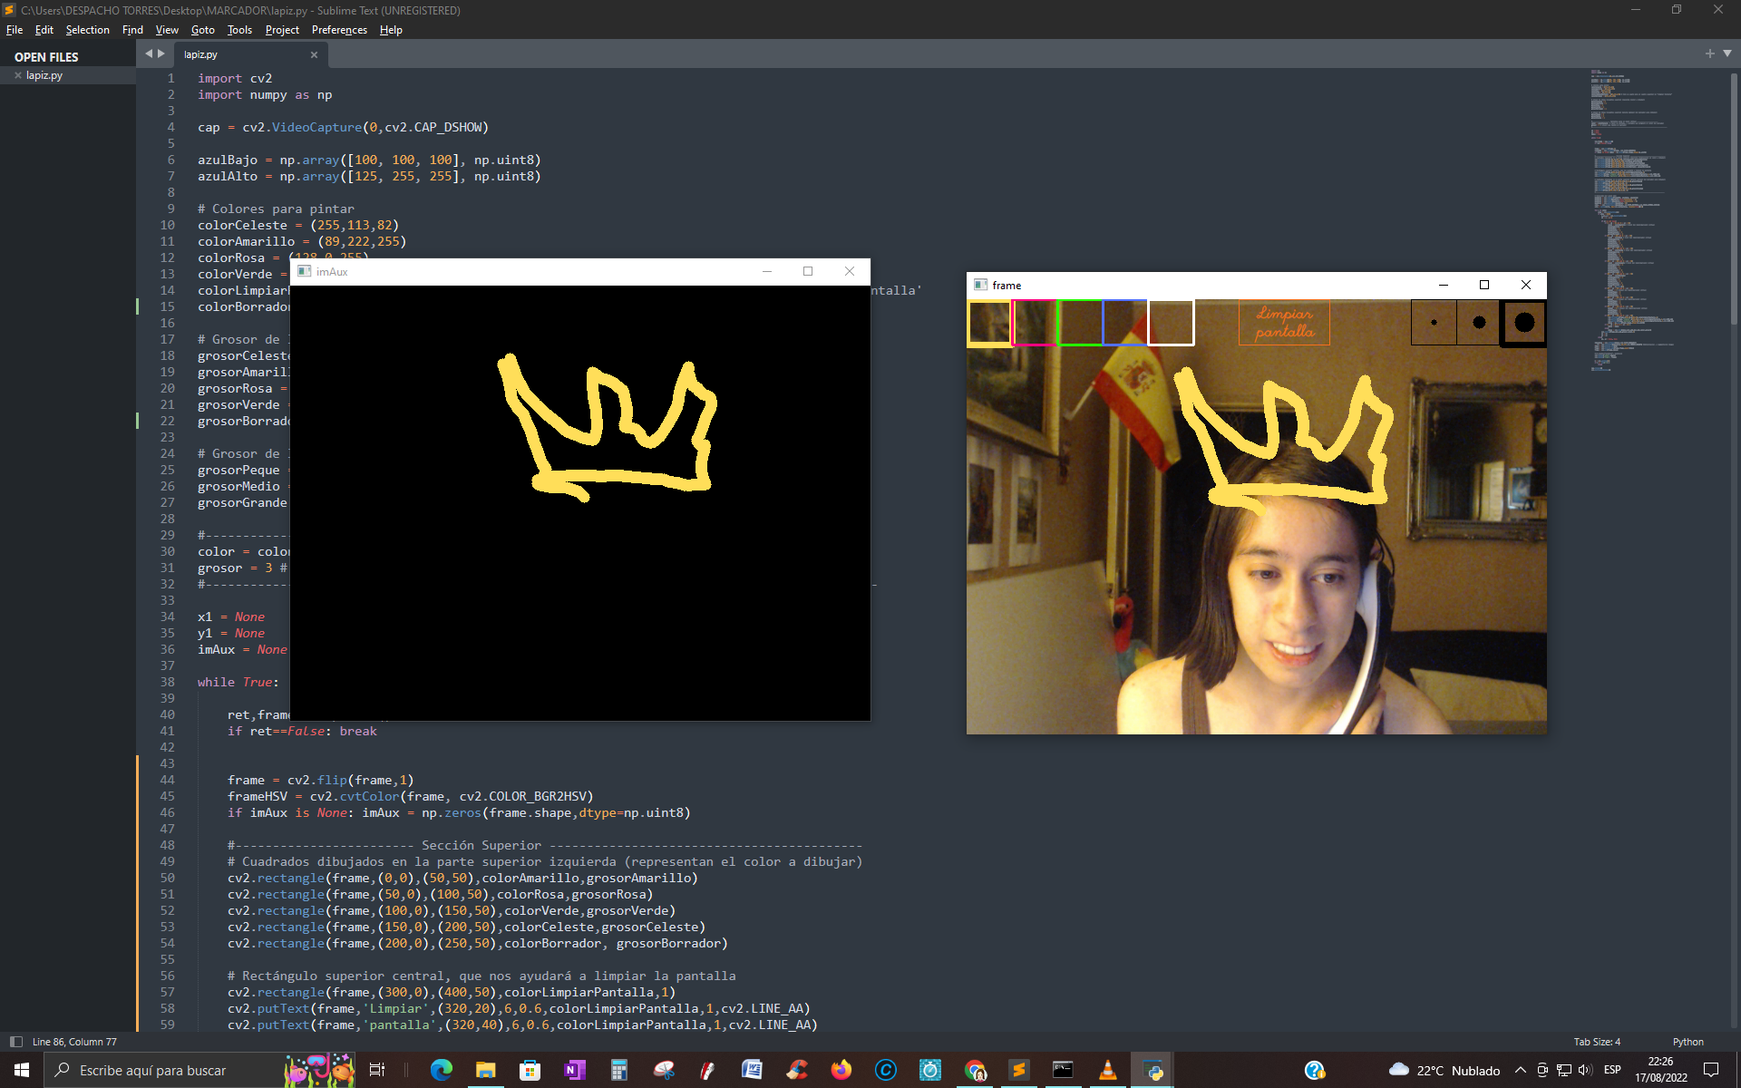
Task: Click the back navigation arrow above the sidebar
Action: (x=148, y=53)
